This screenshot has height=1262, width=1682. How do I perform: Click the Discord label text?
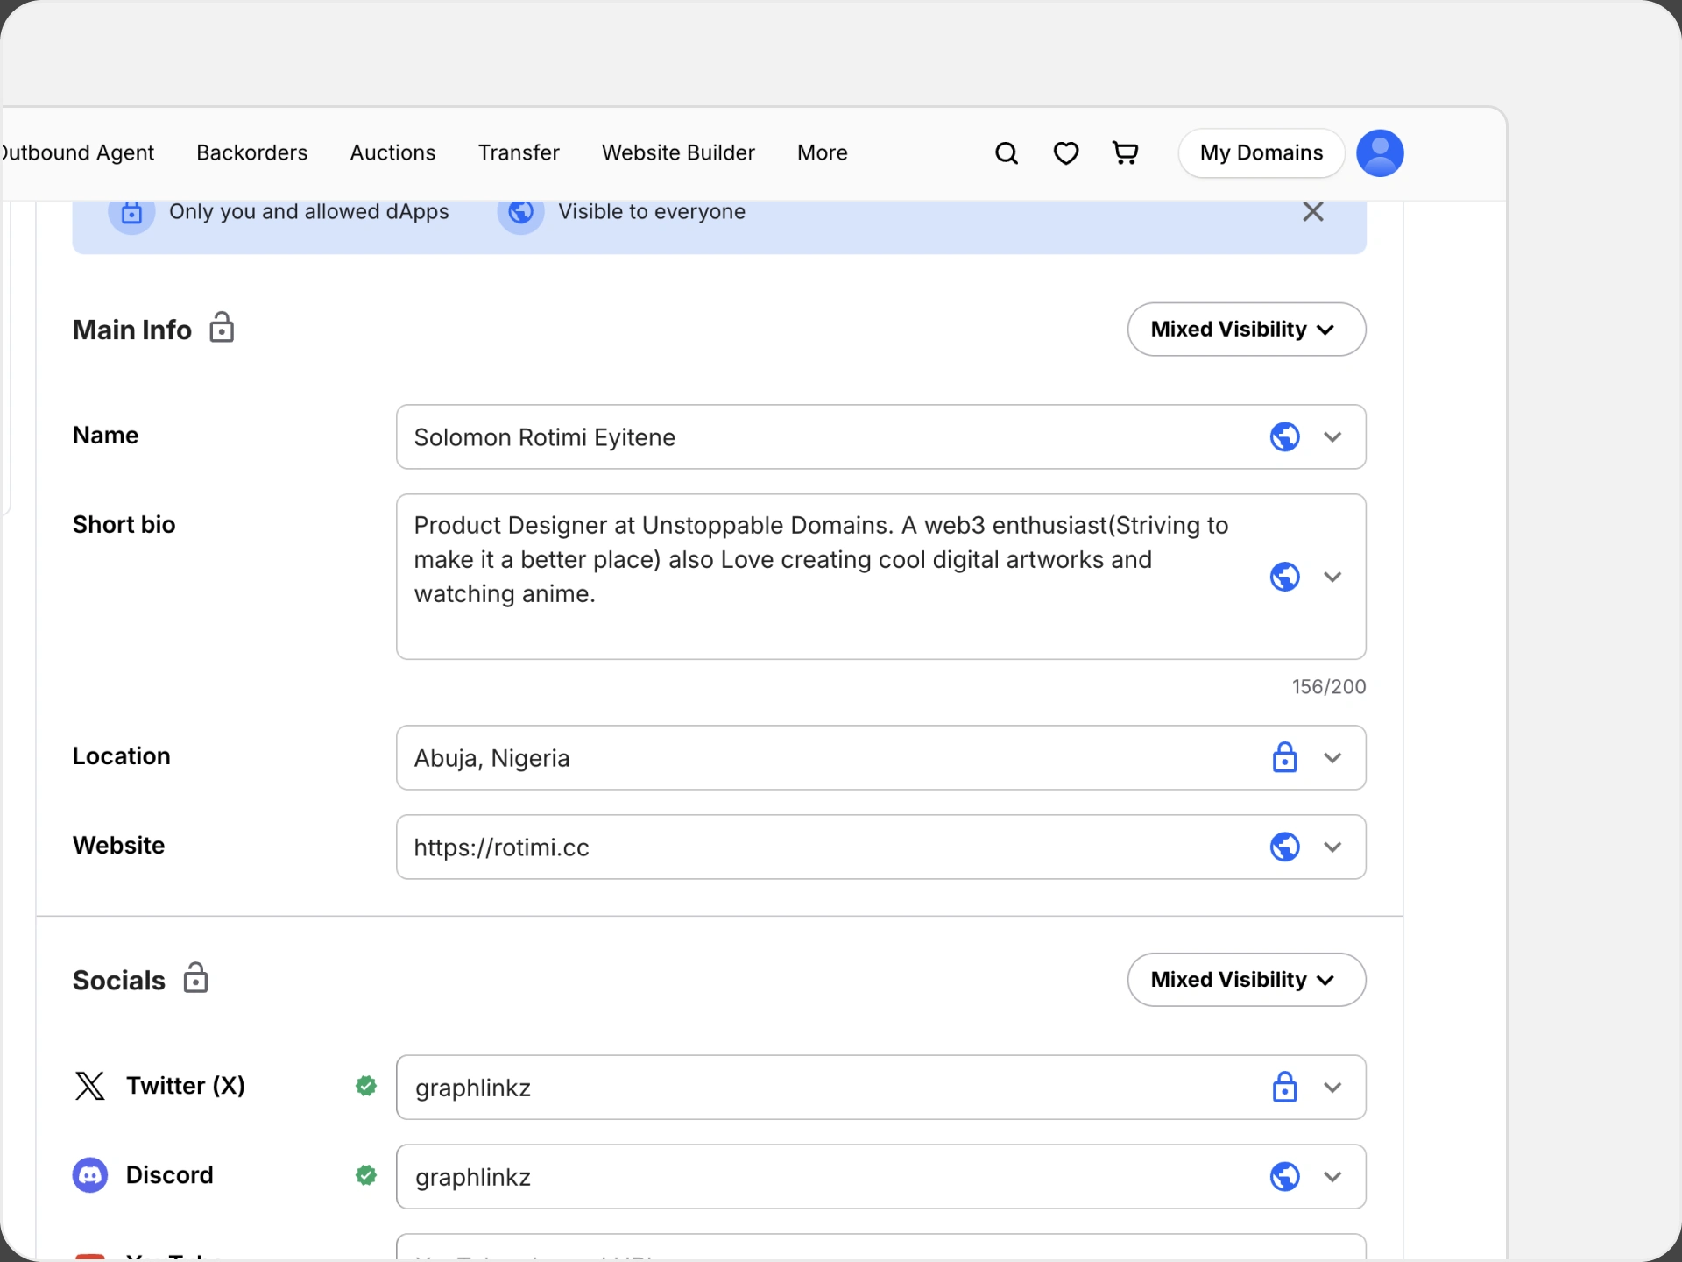click(x=169, y=1174)
